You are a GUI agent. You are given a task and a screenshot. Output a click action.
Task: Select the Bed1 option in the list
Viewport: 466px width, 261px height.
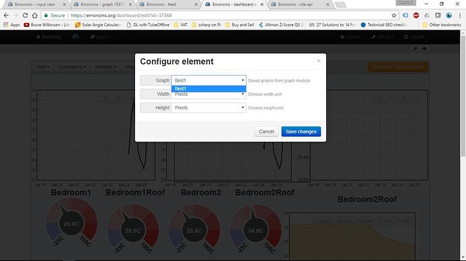pos(209,89)
